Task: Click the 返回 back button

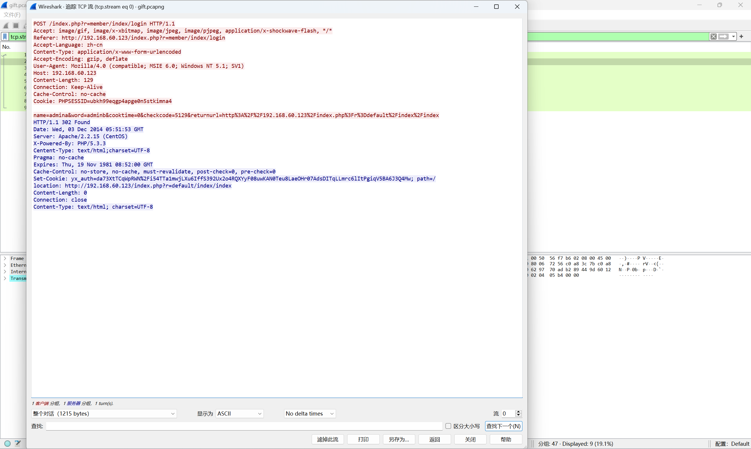Action: pyautogui.click(x=435, y=439)
